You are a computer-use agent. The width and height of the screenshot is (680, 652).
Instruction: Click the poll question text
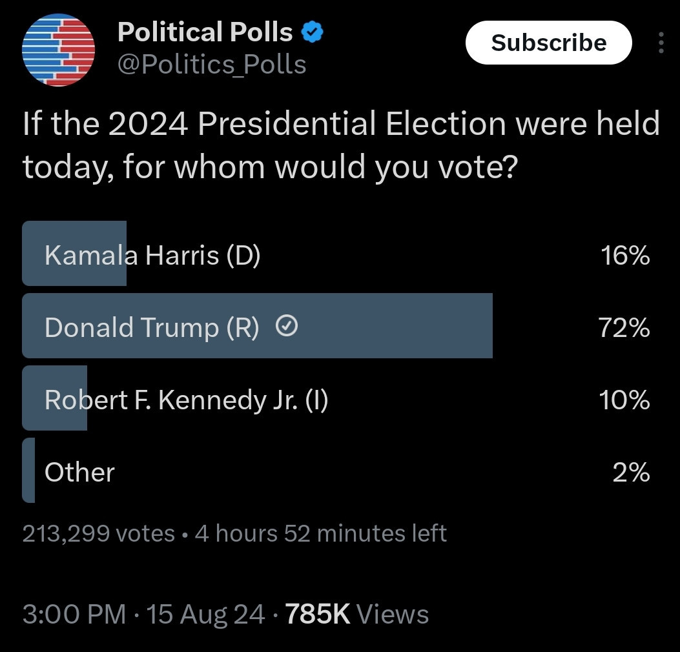[341, 145]
